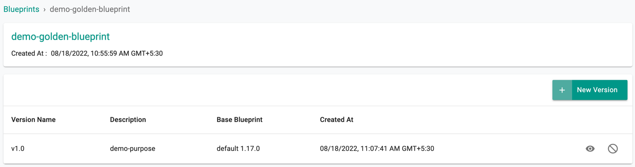Click the blank toolbar area left of New Version
The height and width of the screenshot is (167, 635).
pyautogui.click(x=277, y=90)
